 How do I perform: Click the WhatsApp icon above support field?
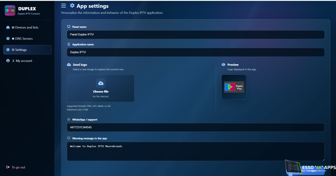69,119
